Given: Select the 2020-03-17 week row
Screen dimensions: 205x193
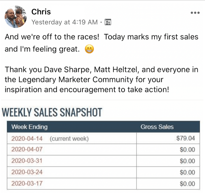Looking at the screenshot, I should point(103,184).
